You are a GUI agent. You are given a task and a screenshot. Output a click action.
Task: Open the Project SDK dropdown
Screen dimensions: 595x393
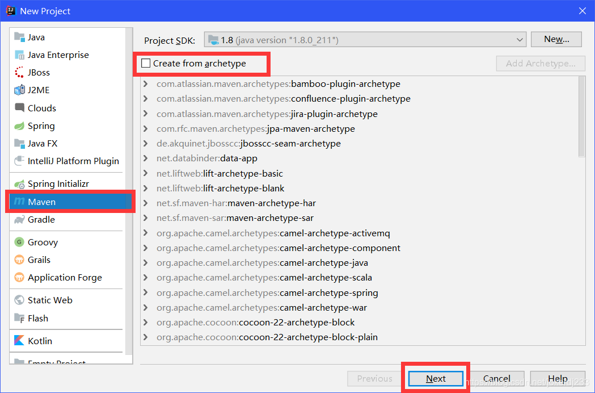pos(365,40)
